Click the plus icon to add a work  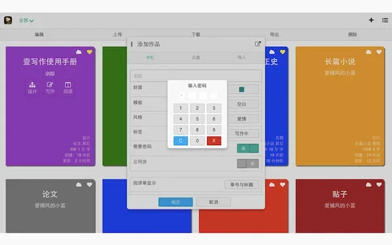point(371,20)
